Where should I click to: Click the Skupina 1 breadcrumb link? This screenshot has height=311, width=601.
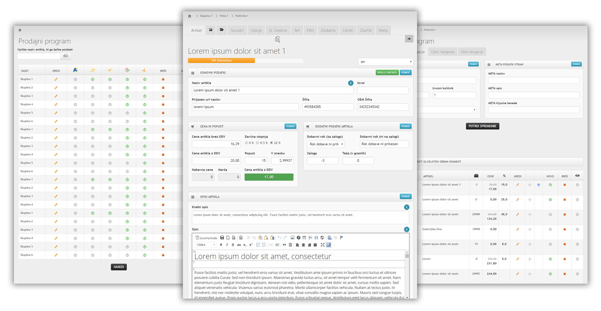(x=206, y=16)
